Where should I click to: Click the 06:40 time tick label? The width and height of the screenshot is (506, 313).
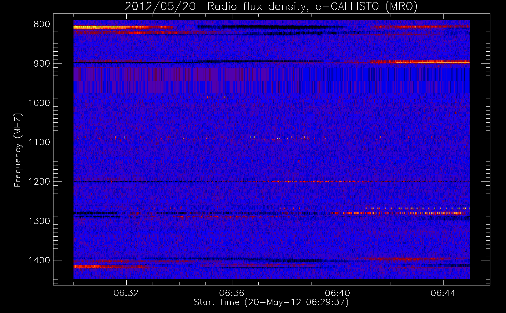pyautogui.click(x=337, y=293)
